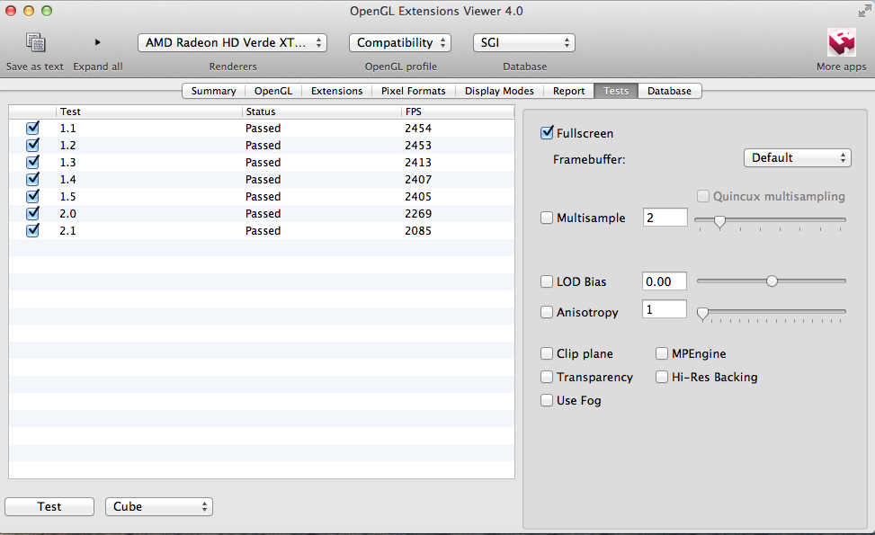Image resolution: width=875 pixels, height=535 pixels.
Task: Click the LOD Bias slider thumb
Action: coord(772,281)
